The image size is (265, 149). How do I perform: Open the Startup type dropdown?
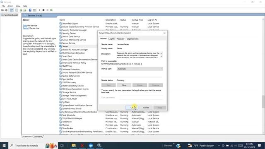pos(140,69)
